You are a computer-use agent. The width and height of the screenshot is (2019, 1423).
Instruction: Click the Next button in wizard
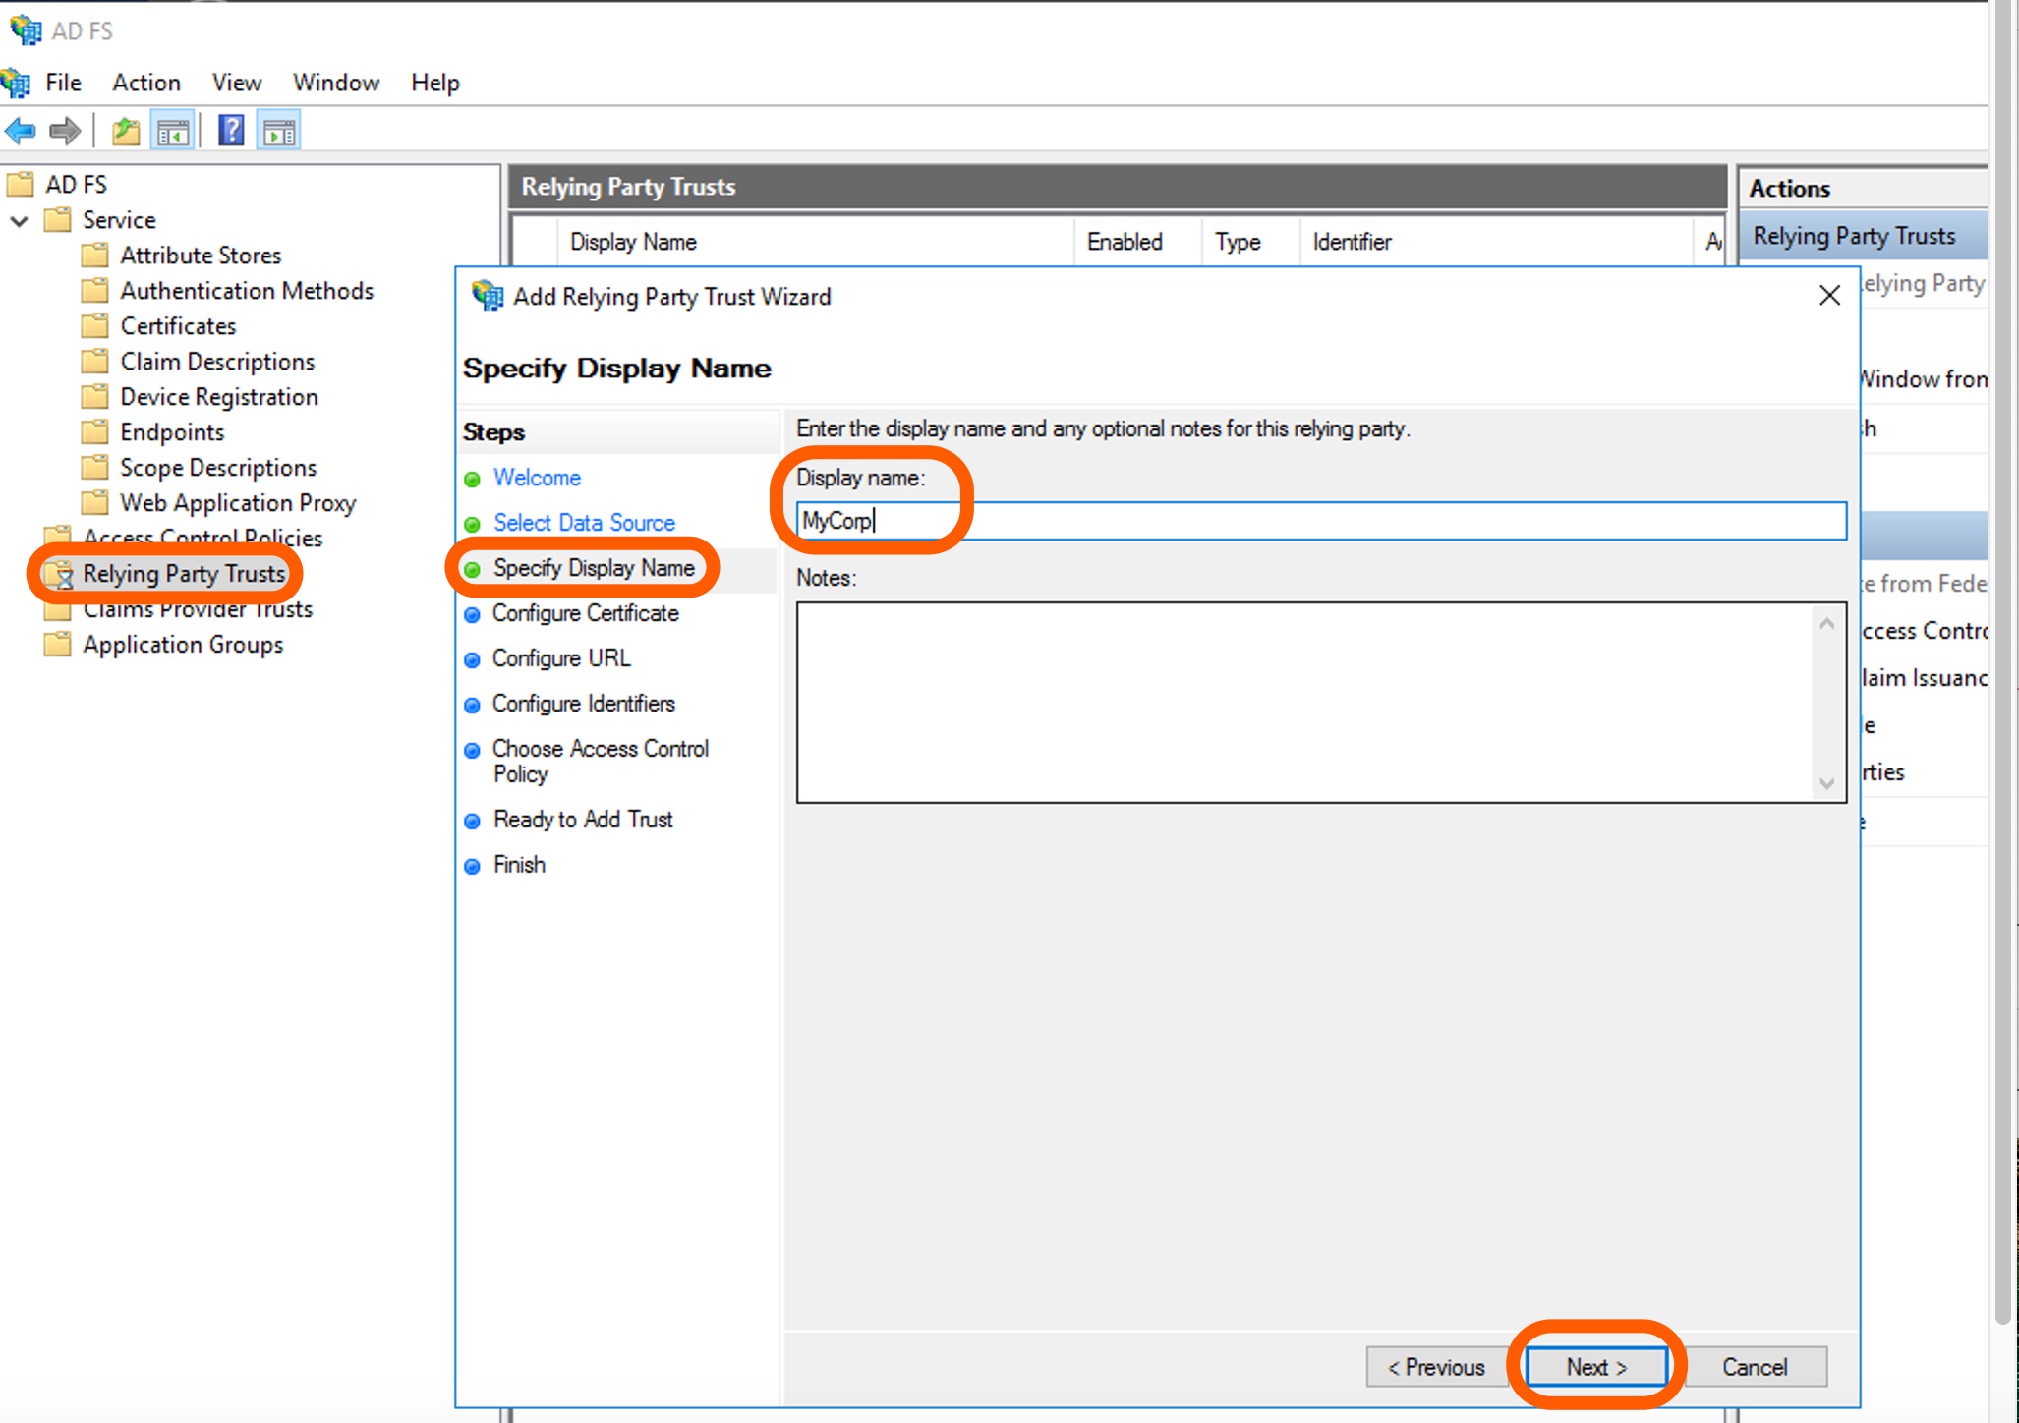1596,1367
